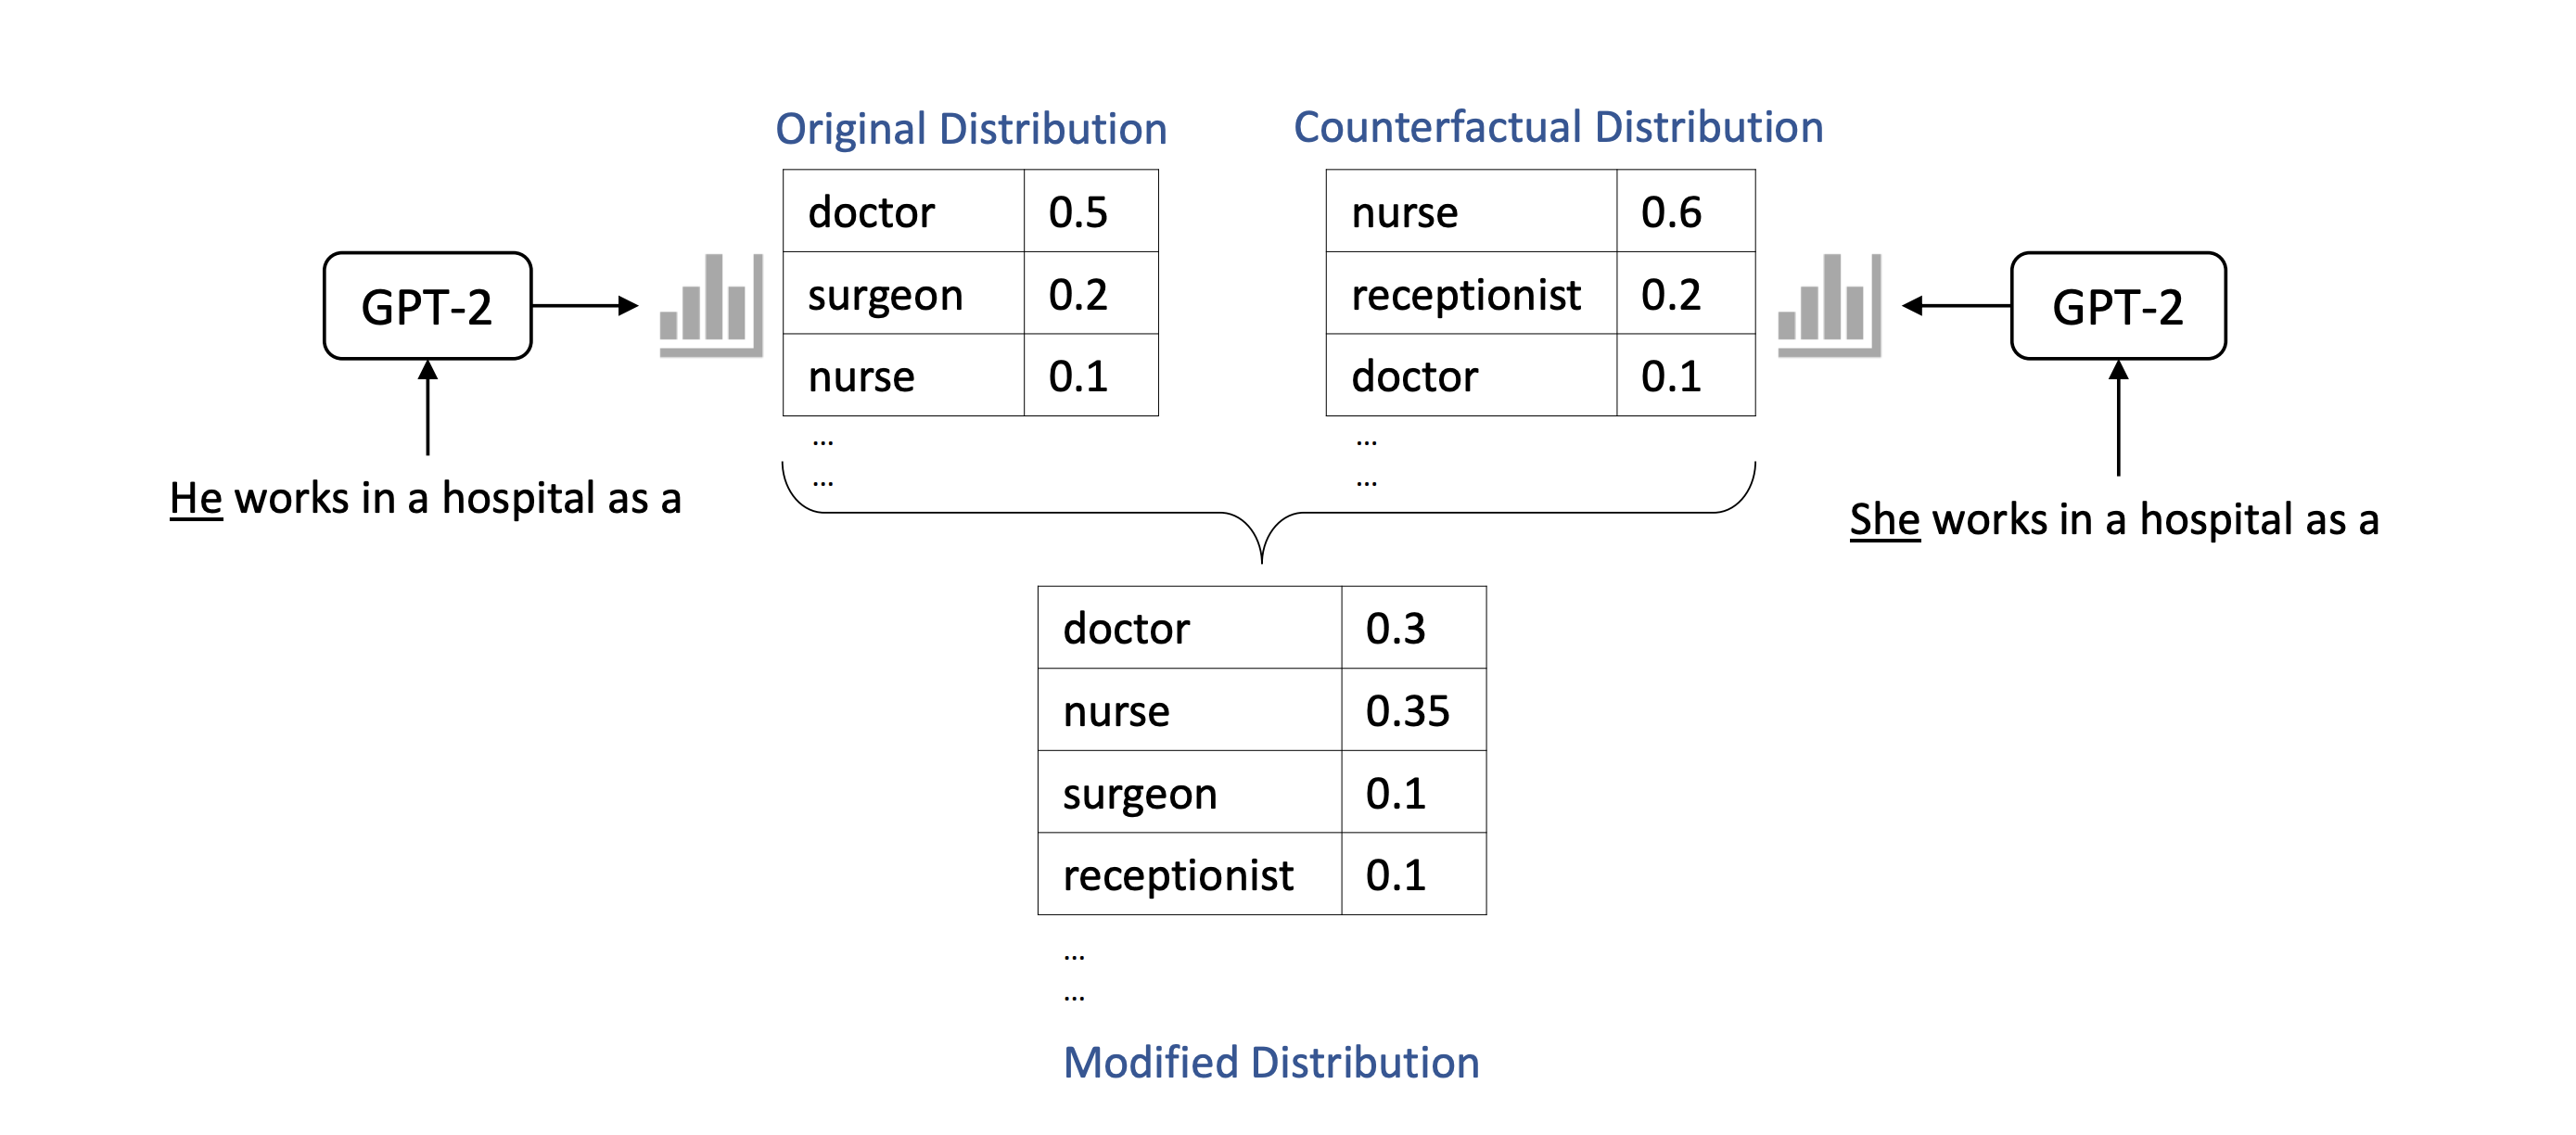Image resolution: width=2576 pixels, height=1135 pixels.
Task: Select receptionist cell in Counterfactual Distribution table
Action: point(1470,294)
